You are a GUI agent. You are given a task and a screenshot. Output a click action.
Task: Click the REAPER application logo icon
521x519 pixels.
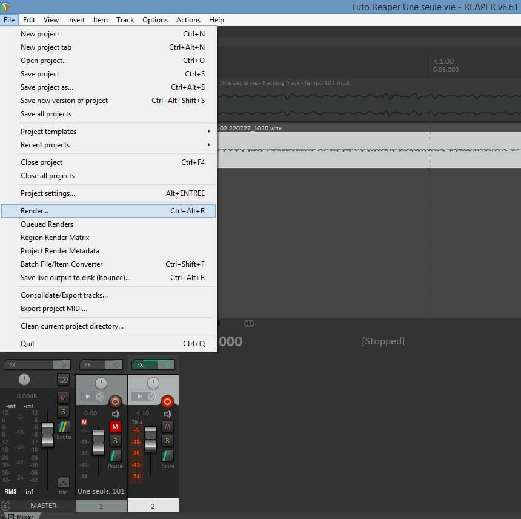coord(5,7)
